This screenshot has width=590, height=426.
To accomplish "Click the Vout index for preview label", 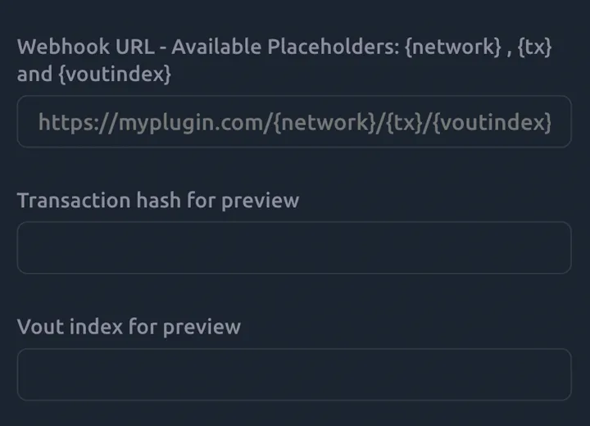I will [129, 326].
